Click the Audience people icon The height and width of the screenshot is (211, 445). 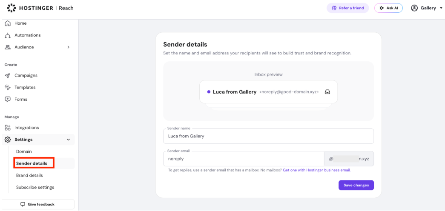pyautogui.click(x=8, y=47)
